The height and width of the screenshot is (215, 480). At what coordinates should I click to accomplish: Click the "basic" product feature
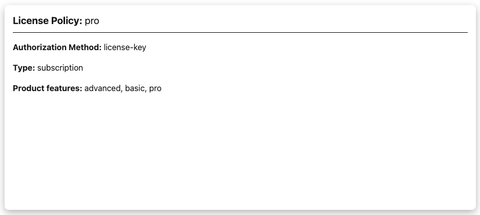134,89
